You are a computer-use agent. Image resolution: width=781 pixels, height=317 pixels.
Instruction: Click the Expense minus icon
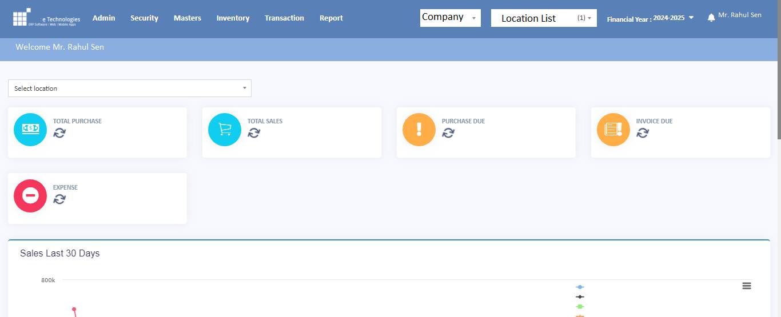[30, 195]
